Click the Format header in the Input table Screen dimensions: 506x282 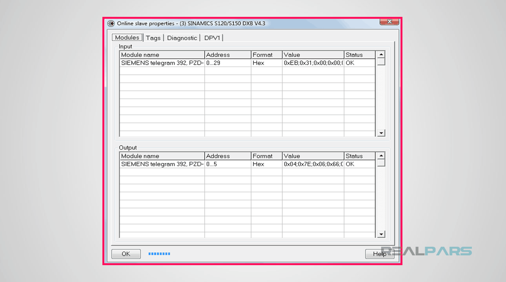pyautogui.click(x=267, y=55)
